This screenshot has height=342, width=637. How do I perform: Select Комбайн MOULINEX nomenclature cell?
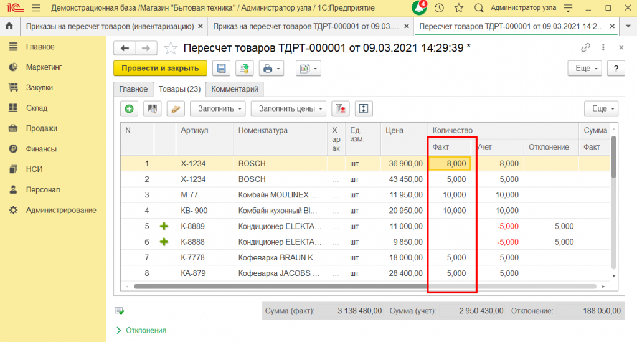pos(280,195)
